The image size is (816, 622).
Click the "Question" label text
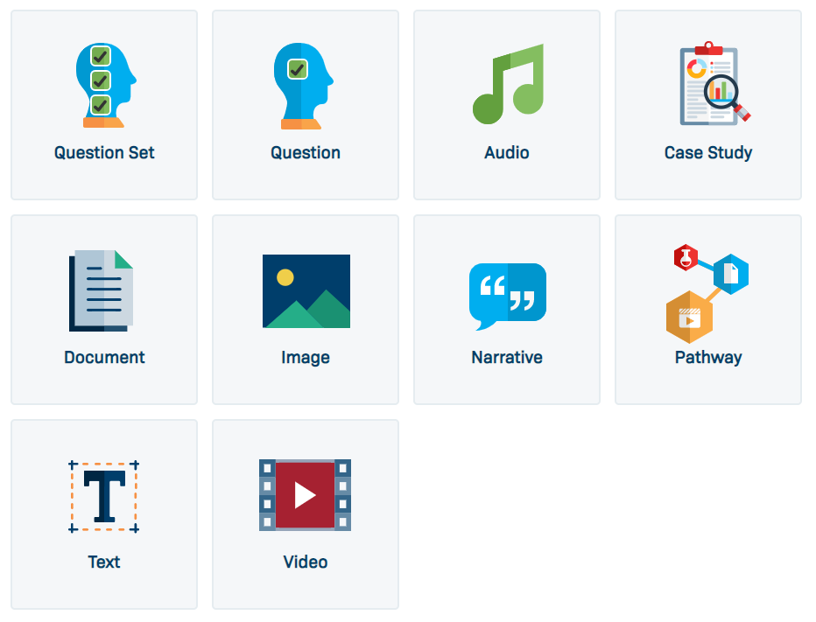point(306,152)
